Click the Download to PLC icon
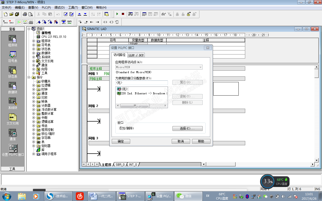 coord(85,14)
